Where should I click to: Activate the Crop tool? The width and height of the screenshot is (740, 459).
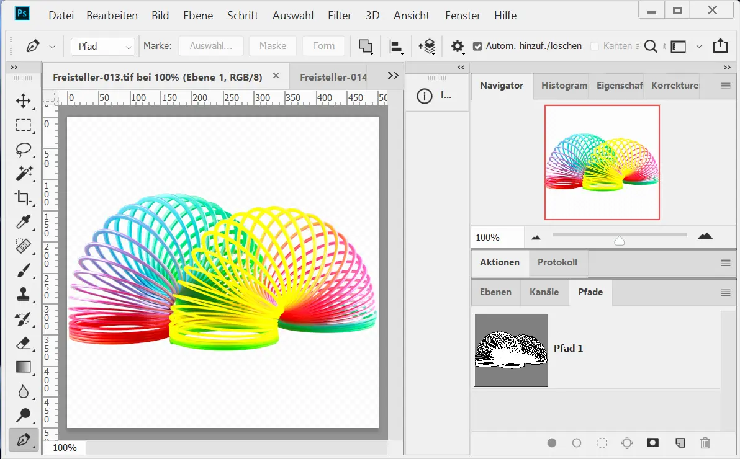point(24,198)
